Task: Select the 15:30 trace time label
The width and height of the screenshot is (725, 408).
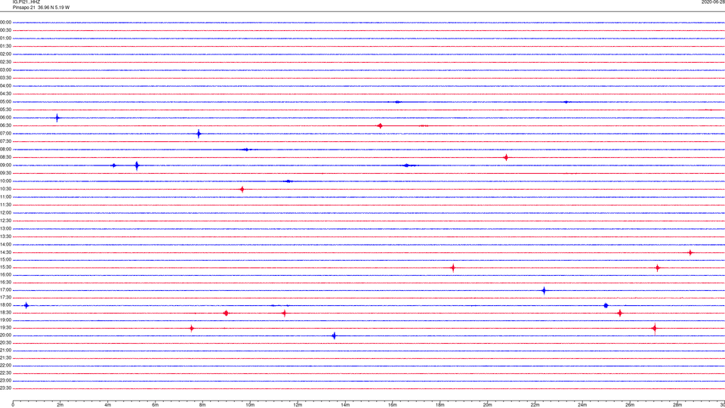Action: pos(5,267)
